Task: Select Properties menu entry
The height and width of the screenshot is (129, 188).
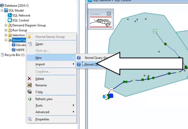Action: pyautogui.click(x=51, y=119)
